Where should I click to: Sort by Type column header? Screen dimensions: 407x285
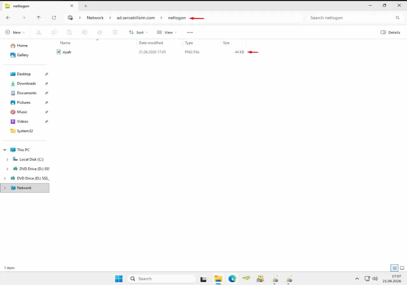189,43
